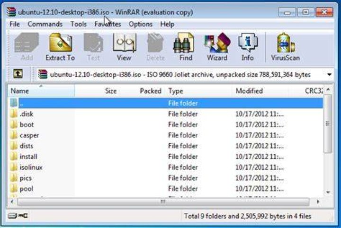Close the WinRAR window

pyautogui.click(x=324, y=12)
